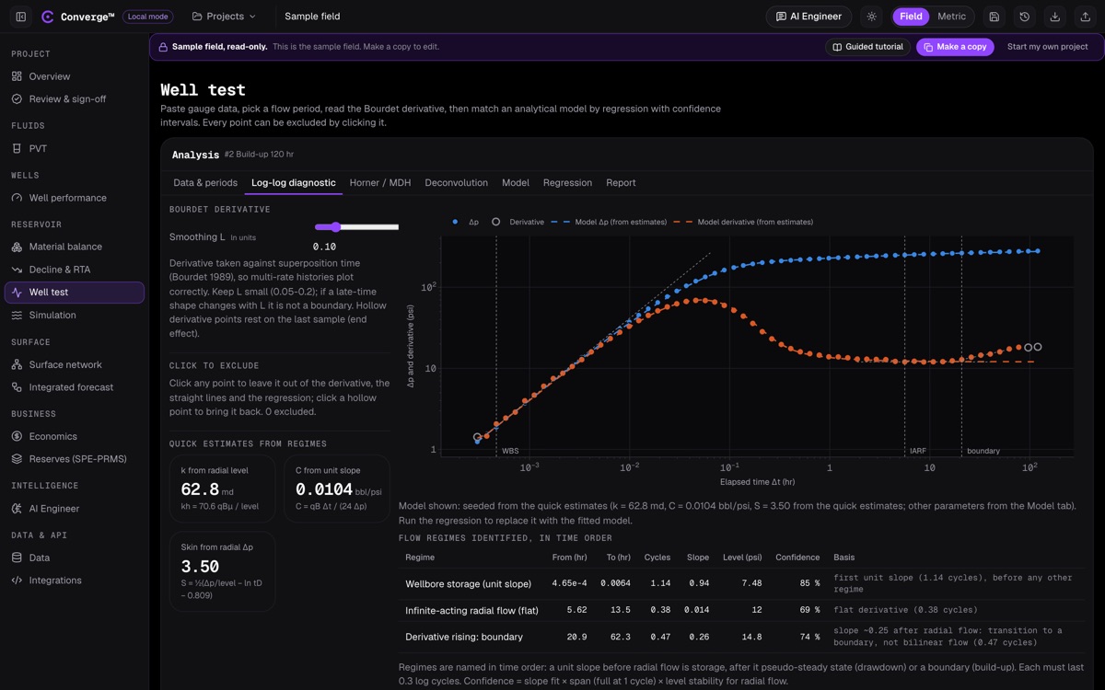This screenshot has width=1105, height=690.
Task: Open the Report tab
Action: coord(621,182)
